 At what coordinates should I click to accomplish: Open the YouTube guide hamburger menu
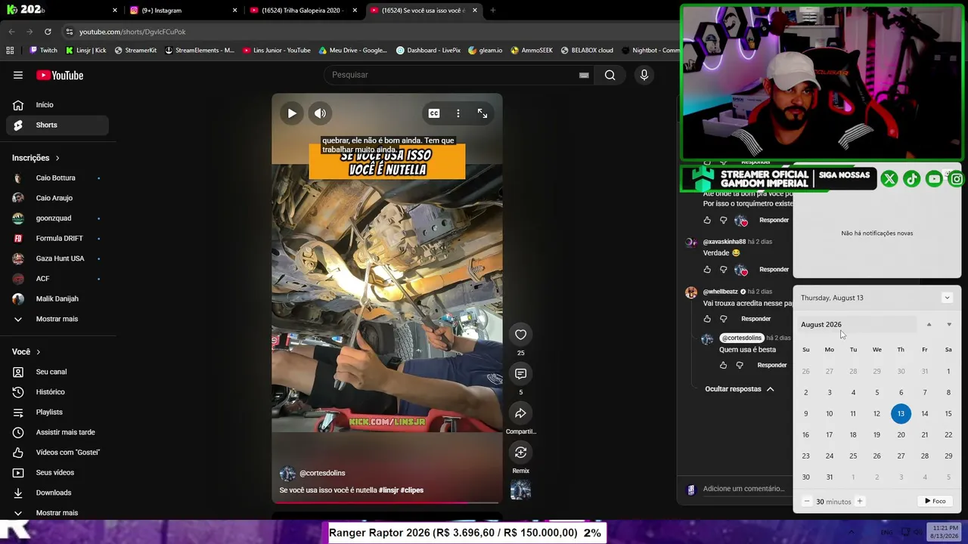click(18, 75)
